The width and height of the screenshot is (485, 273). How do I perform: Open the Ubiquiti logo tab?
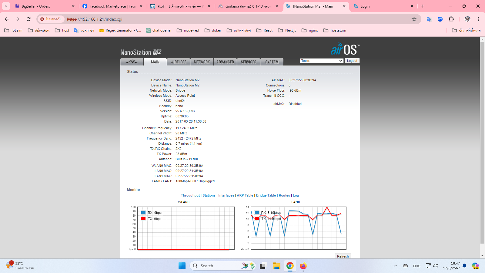pos(132,62)
